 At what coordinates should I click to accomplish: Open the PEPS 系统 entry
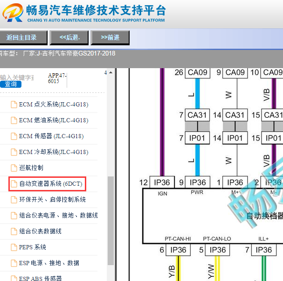click(33, 247)
